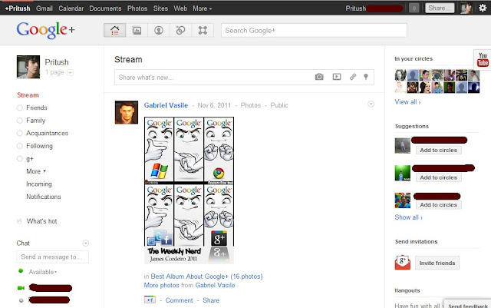Open the View all circles link
The width and height of the screenshot is (491, 308).
407,102
